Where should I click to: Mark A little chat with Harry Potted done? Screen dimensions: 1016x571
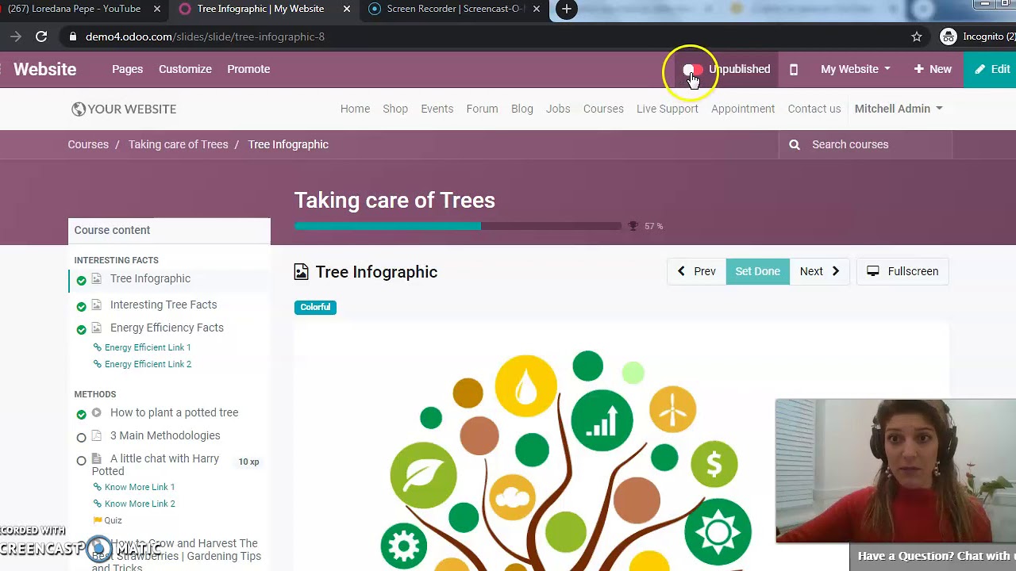(81, 460)
